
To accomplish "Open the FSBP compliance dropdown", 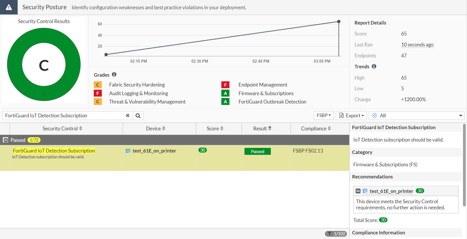I will 323,115.
